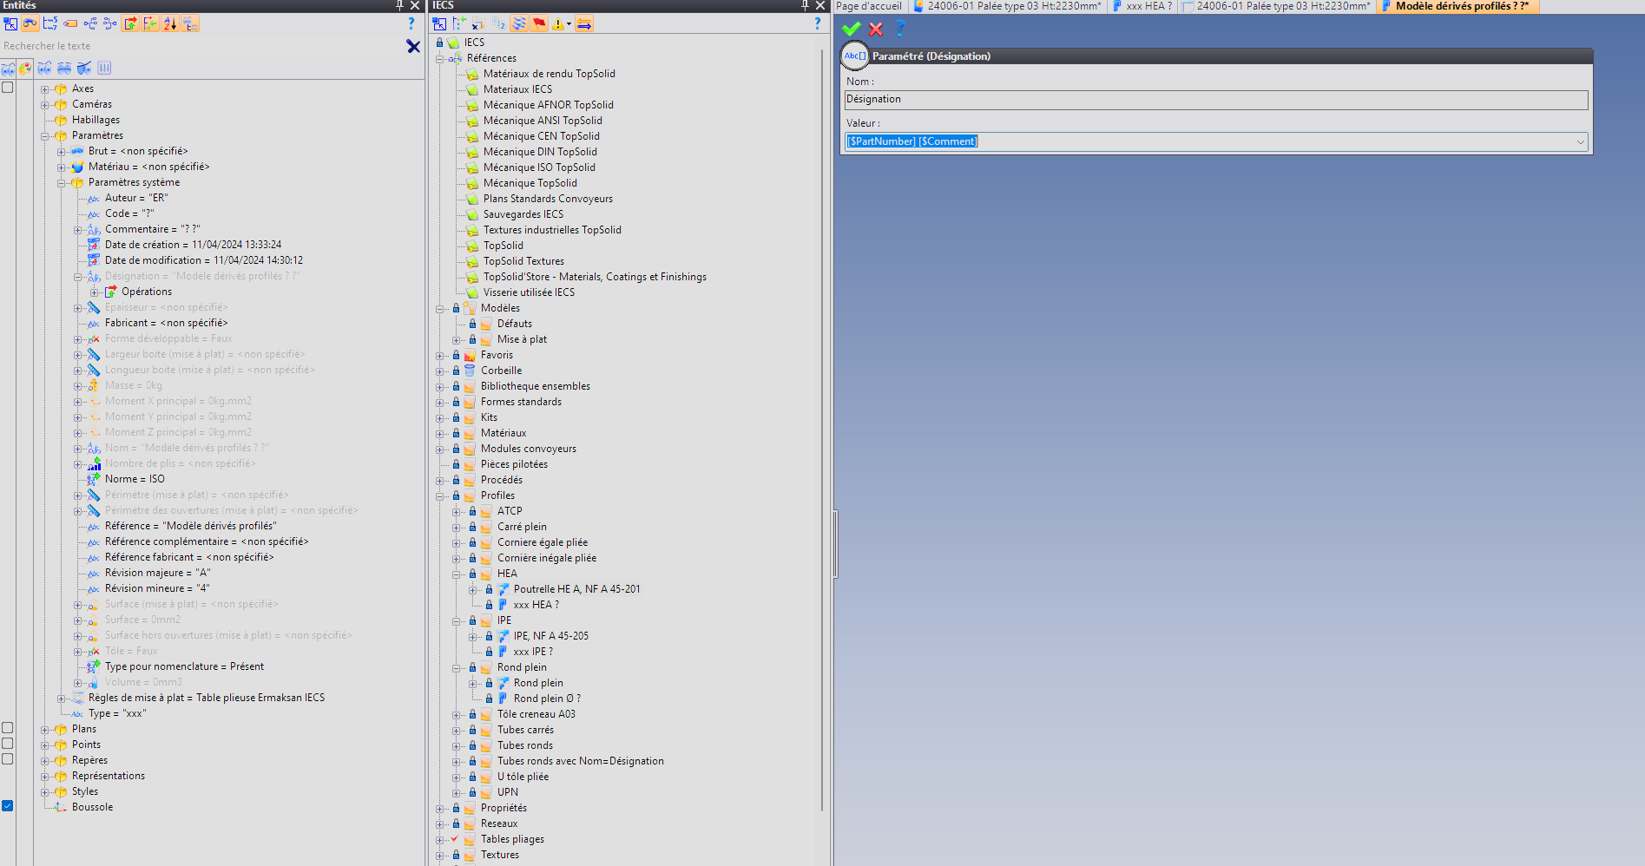1645x866 pixels.
Task: Switch to the xxx HEA ? tab
Action: (1142, 6)
